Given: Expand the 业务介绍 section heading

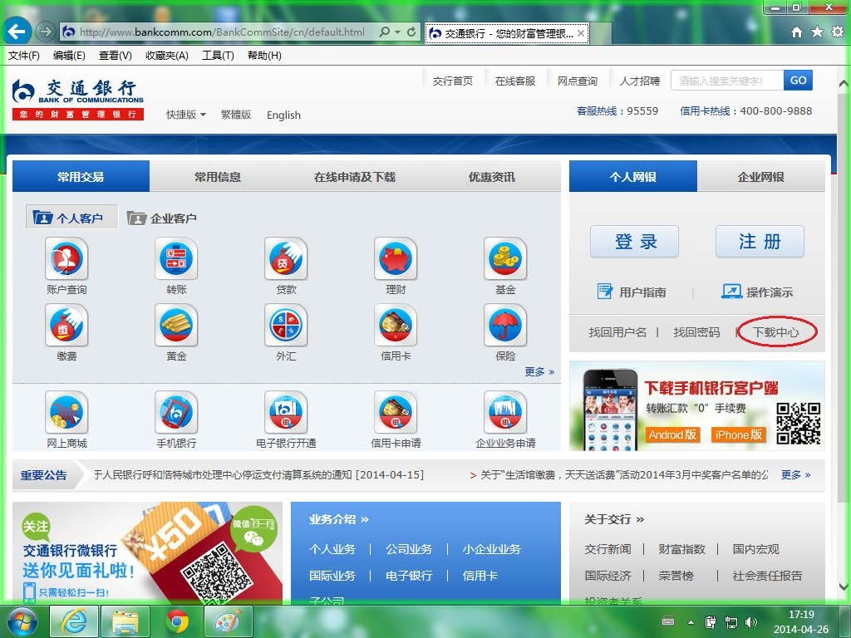Looking at the screenshot, I should pos(339,519).
